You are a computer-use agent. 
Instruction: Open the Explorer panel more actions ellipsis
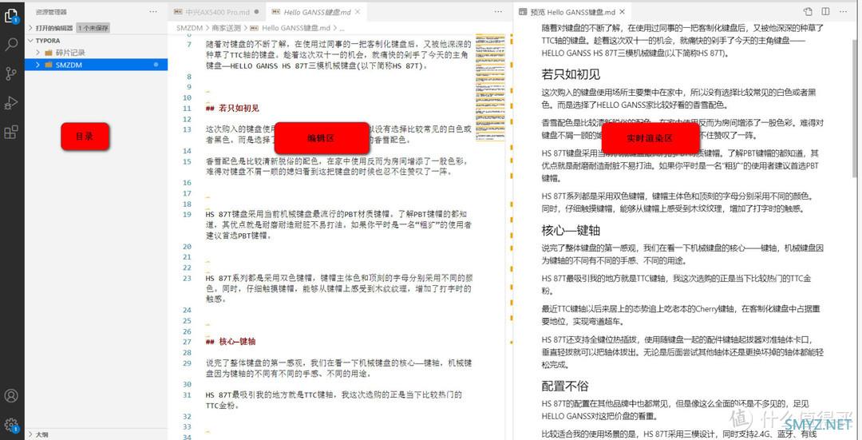[x=153, y=13]
